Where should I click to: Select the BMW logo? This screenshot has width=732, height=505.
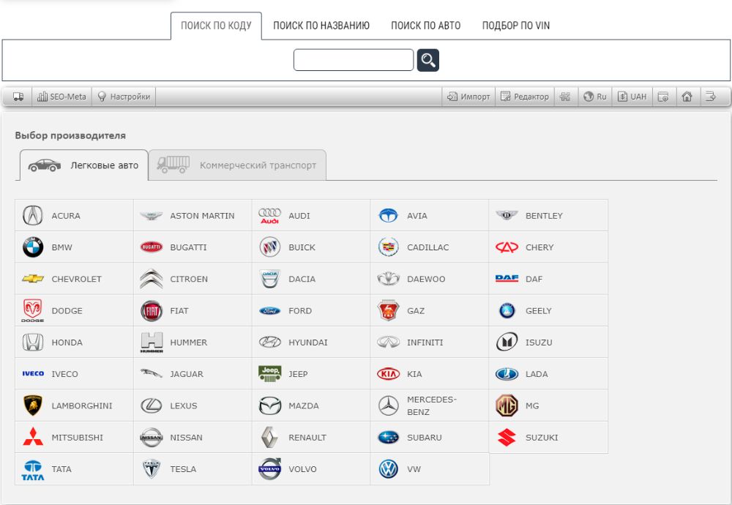click(x=33, y=247)
